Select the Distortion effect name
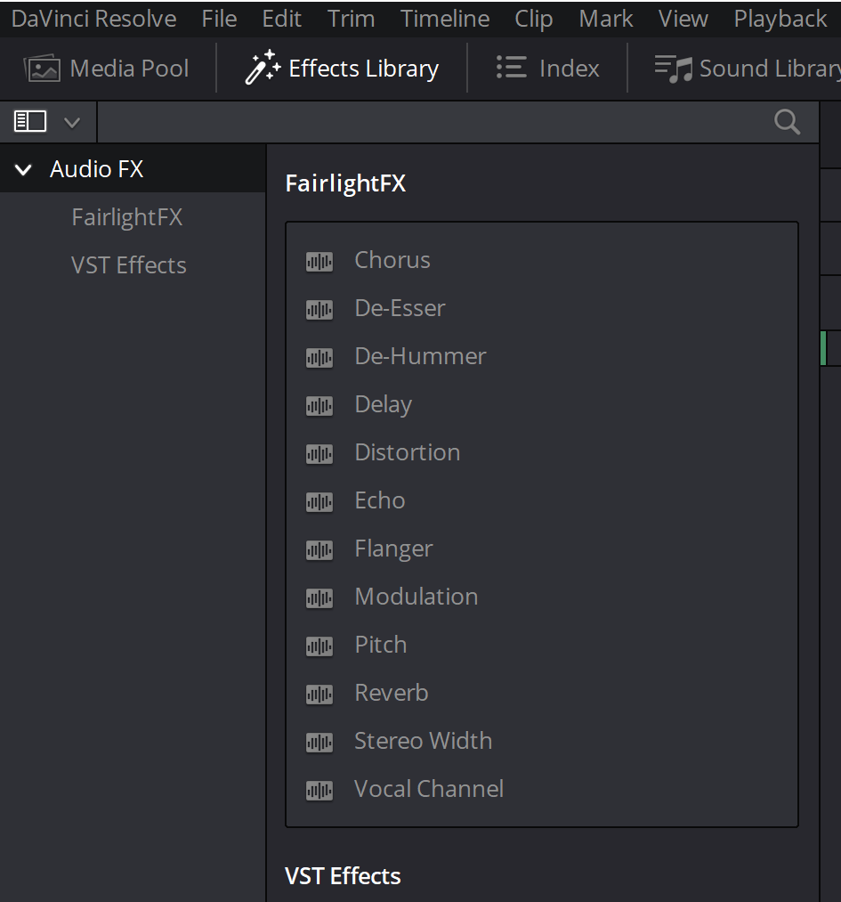 (x=408, y=452)
